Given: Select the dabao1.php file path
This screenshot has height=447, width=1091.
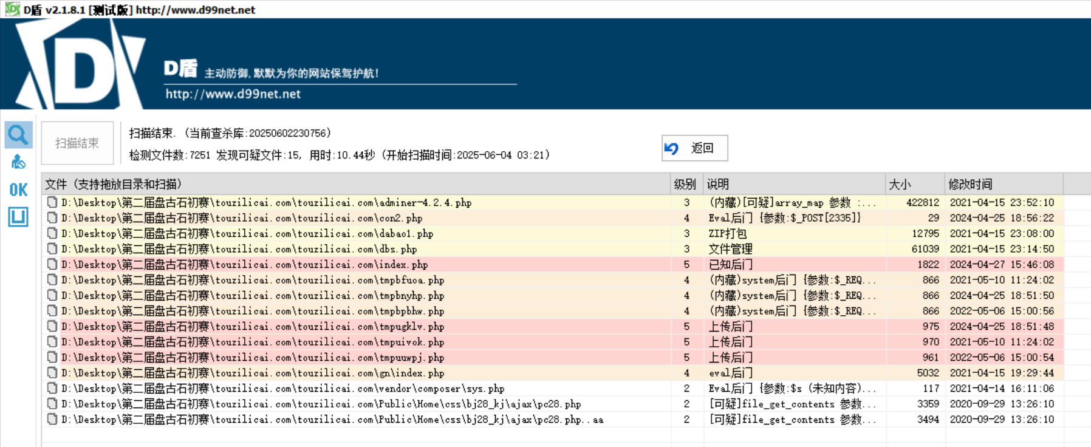Looking at the screenshot, I should [x=247, y=233].
